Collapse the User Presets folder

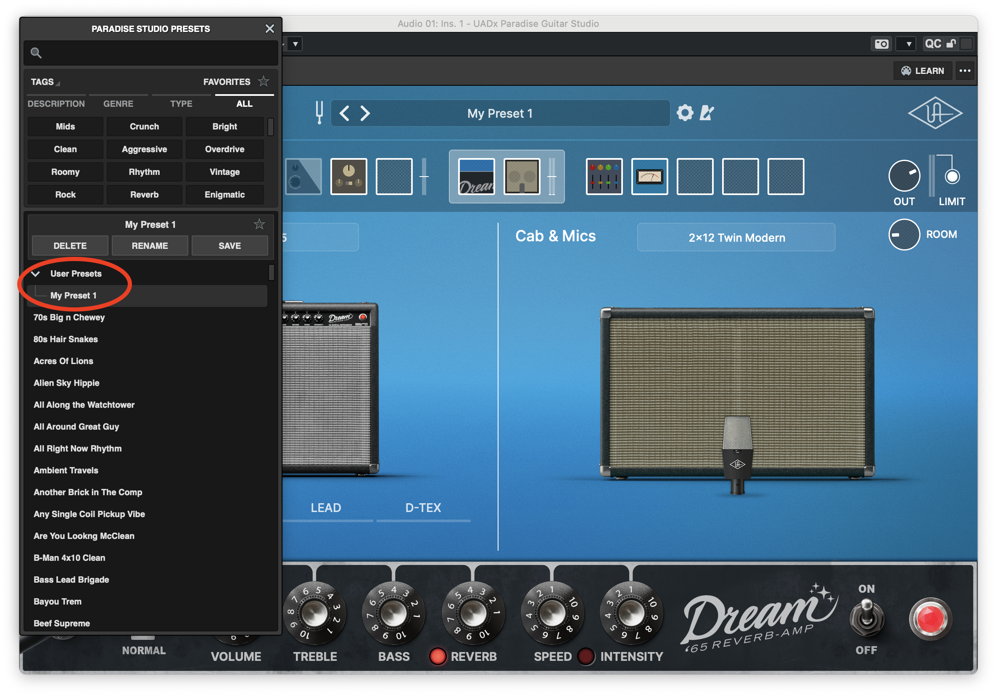(36, 274)
